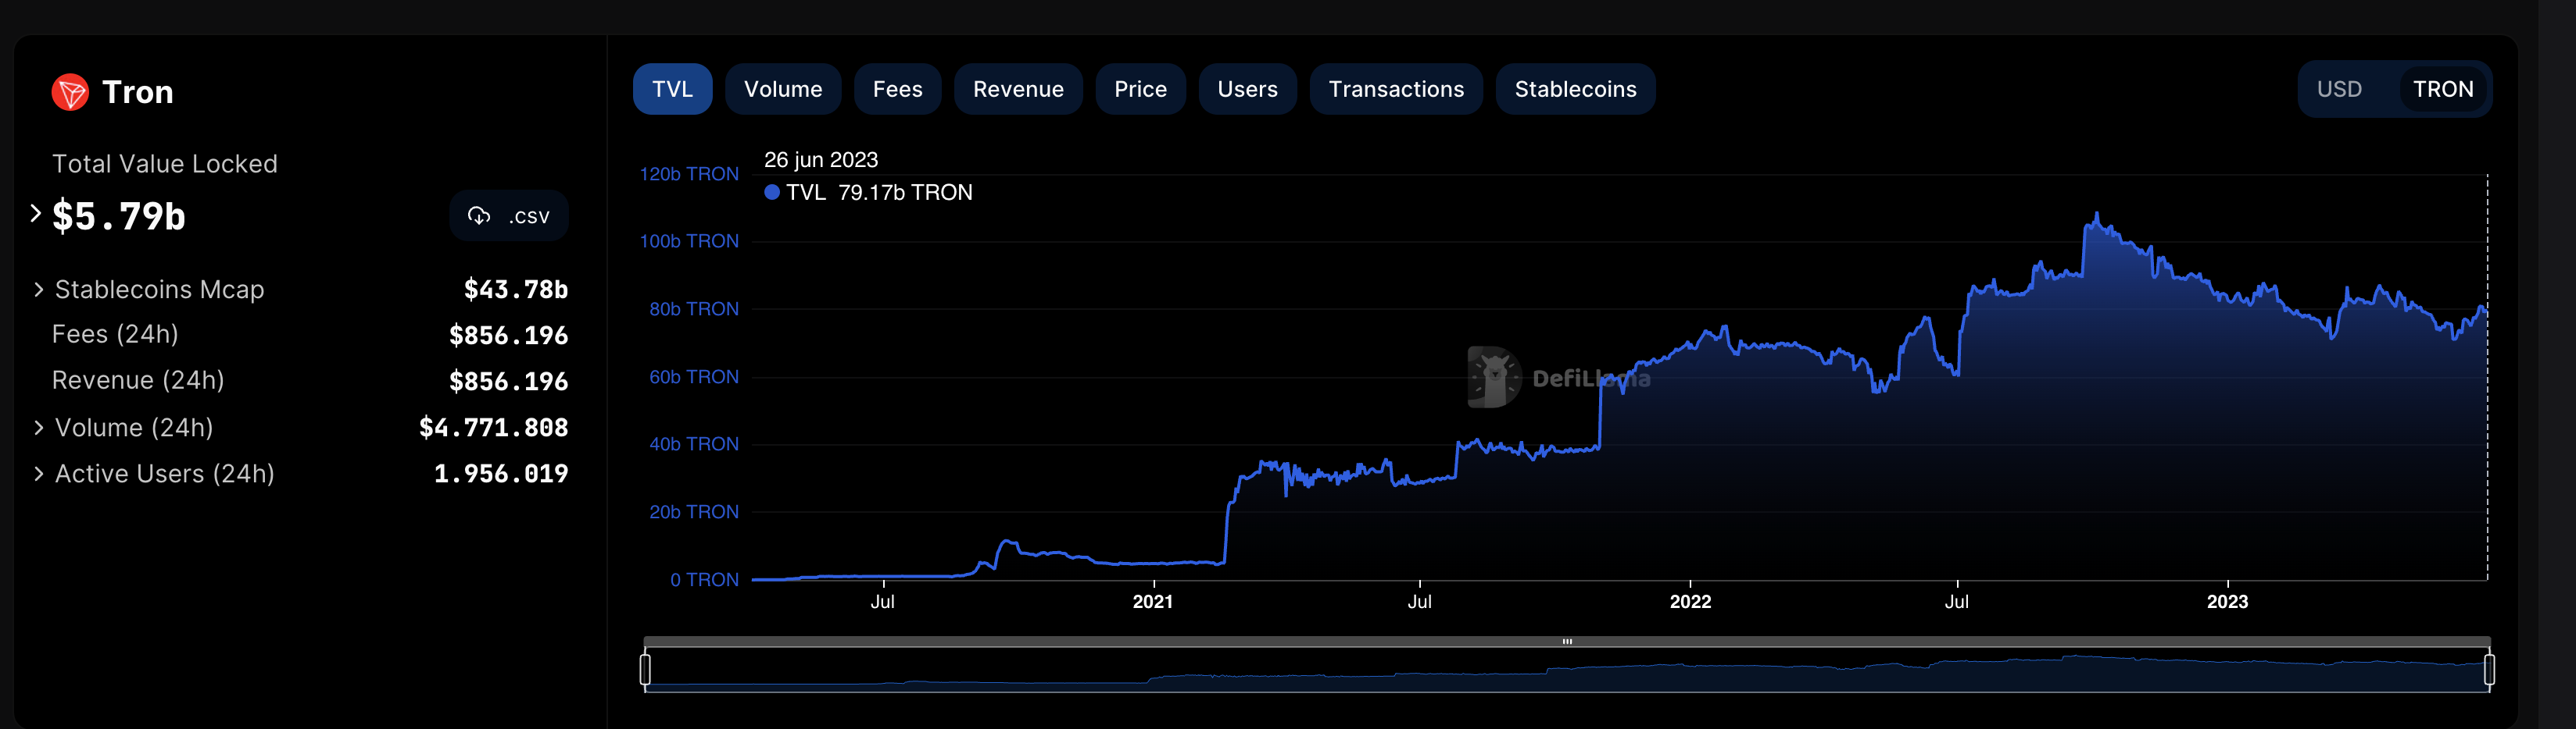Click the cloud download .csv icon
This screenshot has height=729, width=2576.
pyautogui.click(x=479, y=215)
